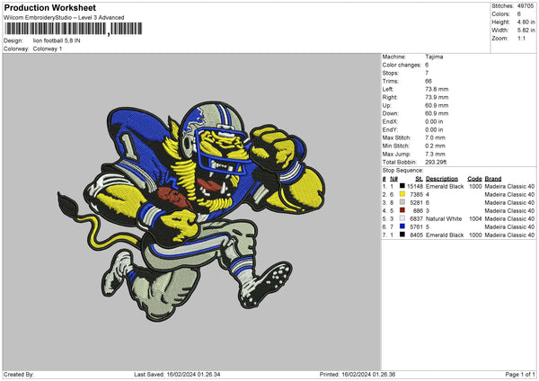This screenshot has width=539, height=381.
Task: Click the stitch count 8405 in stop 7
Action: tap(416, 235)
